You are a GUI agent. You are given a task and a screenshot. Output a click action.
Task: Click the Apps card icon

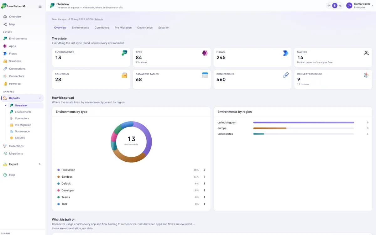(x=205, y=53)
